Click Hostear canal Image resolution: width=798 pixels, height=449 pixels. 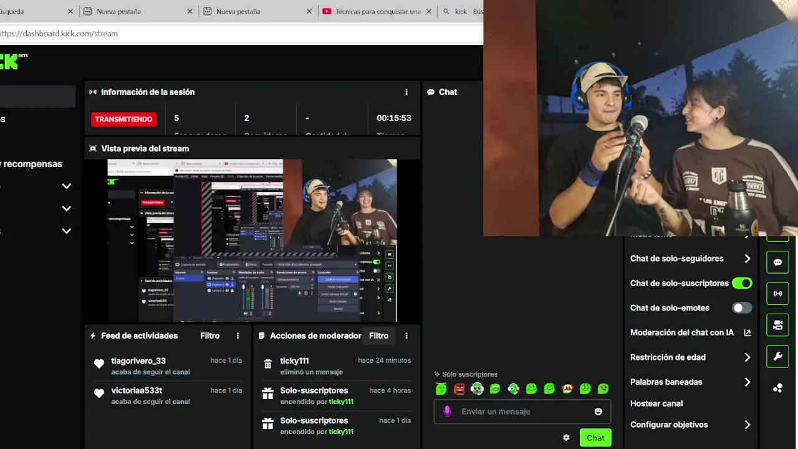tap(656, 403)
